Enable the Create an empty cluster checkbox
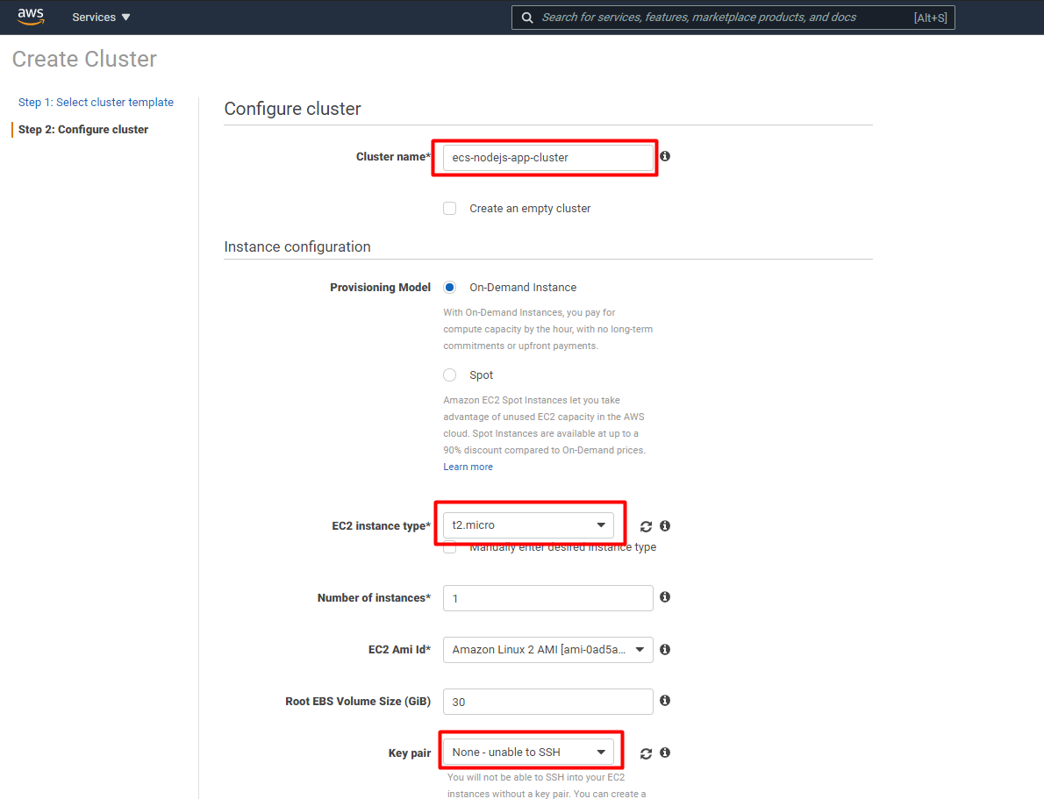Image resolution: width=1044 pixels, height=799 pixels. (x=449, y=208)
